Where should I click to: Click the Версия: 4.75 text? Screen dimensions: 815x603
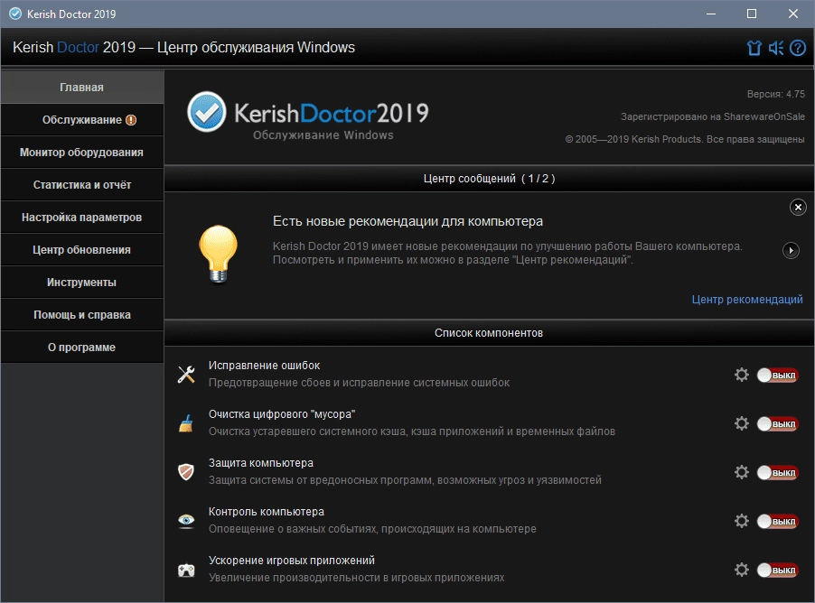[x=775, y=94]
